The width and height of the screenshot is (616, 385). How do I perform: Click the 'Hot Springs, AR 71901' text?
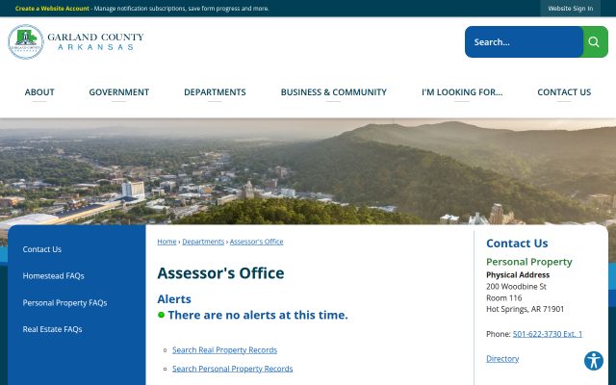pyautogui.click(x=525, y=309)
